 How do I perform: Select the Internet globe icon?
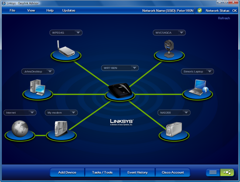(20, 129)
